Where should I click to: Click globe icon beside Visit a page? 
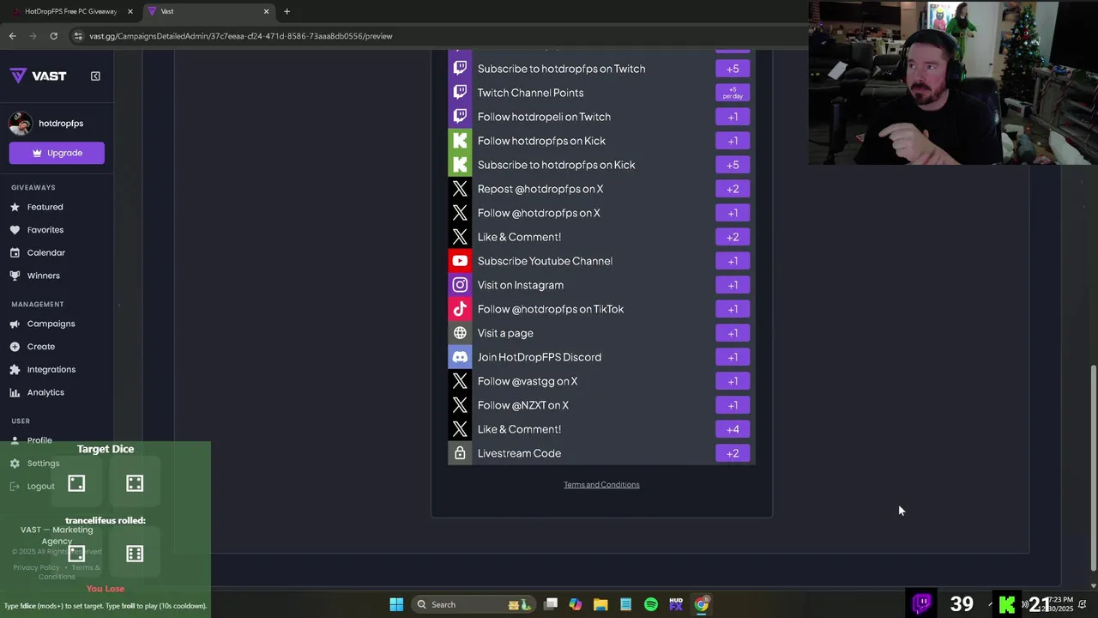460,333
